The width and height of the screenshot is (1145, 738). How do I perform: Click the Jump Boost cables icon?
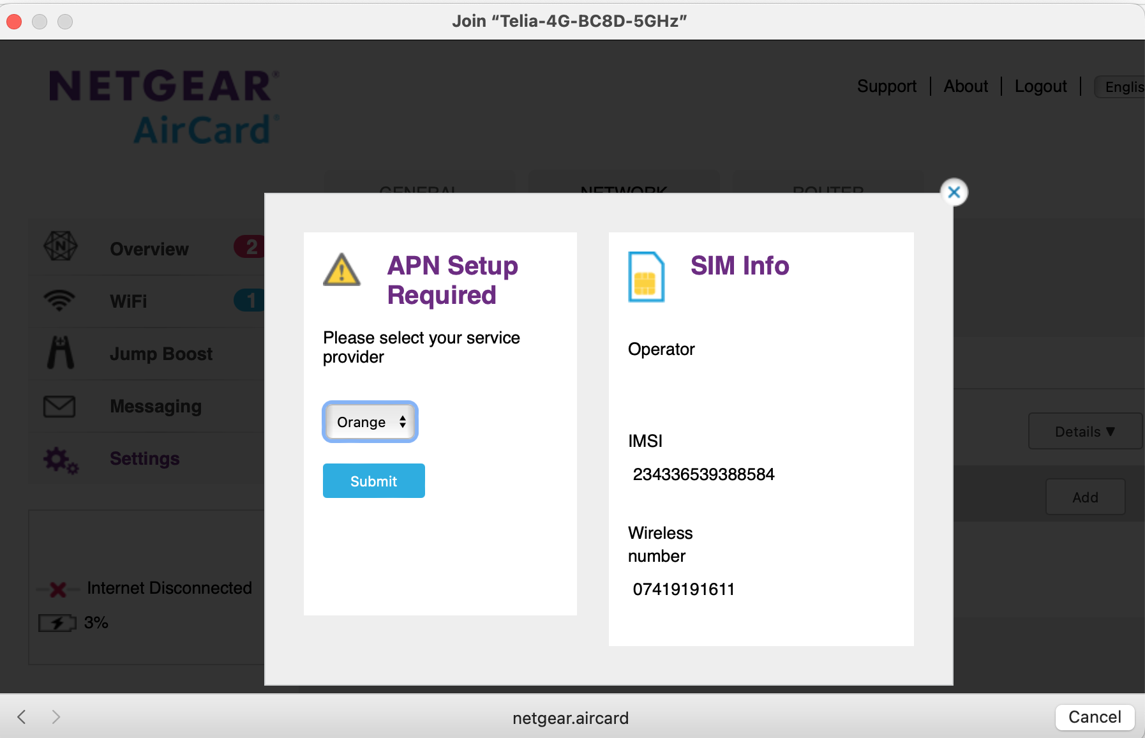(60, 353)
